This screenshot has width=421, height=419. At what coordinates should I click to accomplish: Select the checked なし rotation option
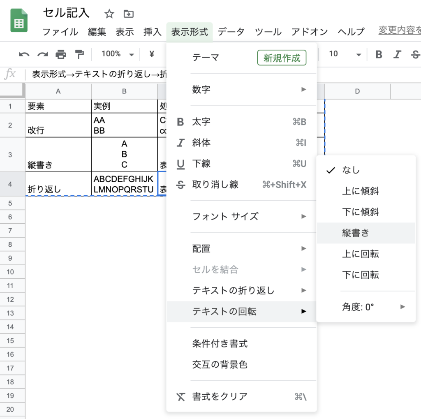click(366, 170)
